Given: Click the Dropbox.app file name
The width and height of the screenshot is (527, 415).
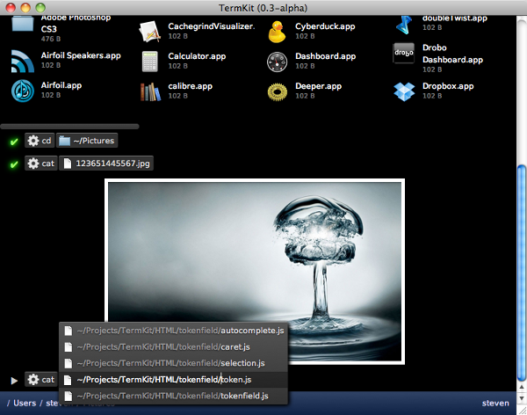Looking at the screenshot, I should [x=448, y=86].
